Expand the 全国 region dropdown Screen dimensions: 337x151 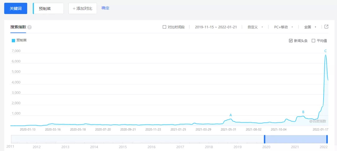(x=310, y=27)
